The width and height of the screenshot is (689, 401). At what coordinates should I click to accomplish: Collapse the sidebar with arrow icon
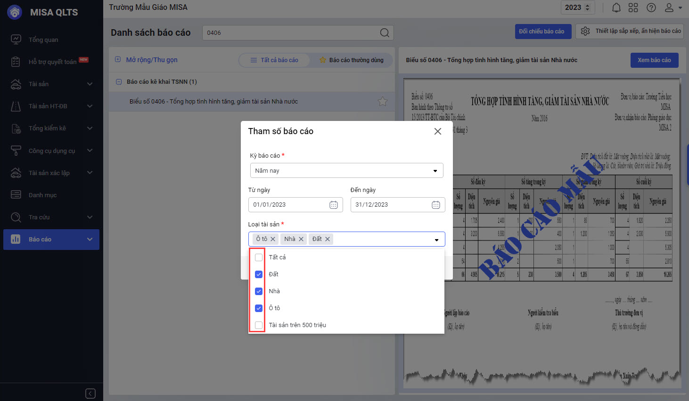click(x=90, y=393)
